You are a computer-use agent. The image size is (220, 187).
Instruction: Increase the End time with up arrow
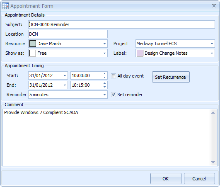click(x=104, y=83)
